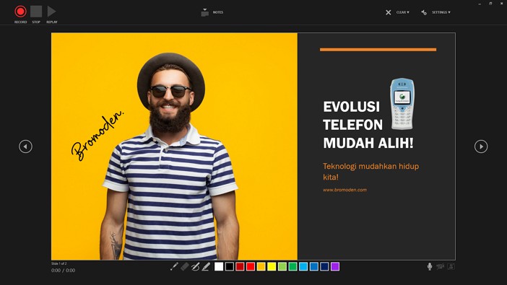
Task: Click the www.bromoden.com link on the slide
Action: (344, 190)
